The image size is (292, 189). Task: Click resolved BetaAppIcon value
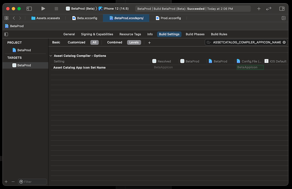tap(163, 67)
